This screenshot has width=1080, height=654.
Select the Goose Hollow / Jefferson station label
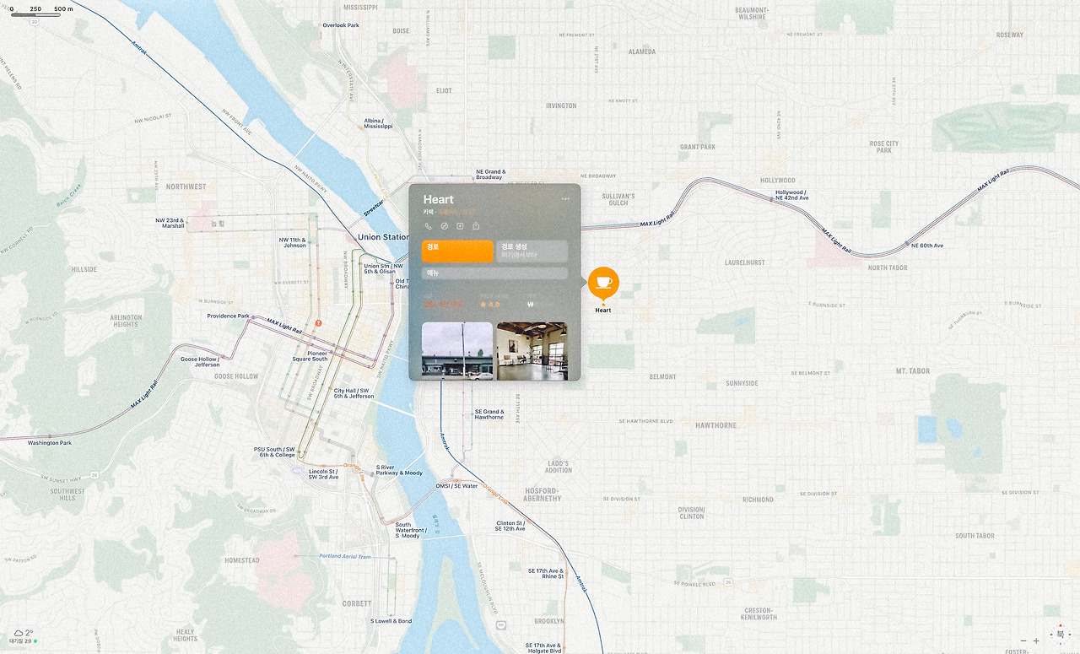(200, 362)
